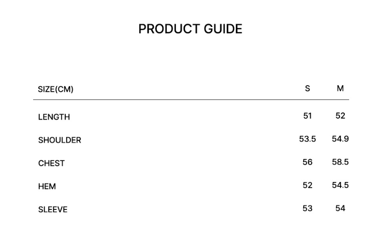Click the PRODUCT GUIDE heading
Image resolution: width=387 pixels, height=232 pixels.
coord(190,29)
